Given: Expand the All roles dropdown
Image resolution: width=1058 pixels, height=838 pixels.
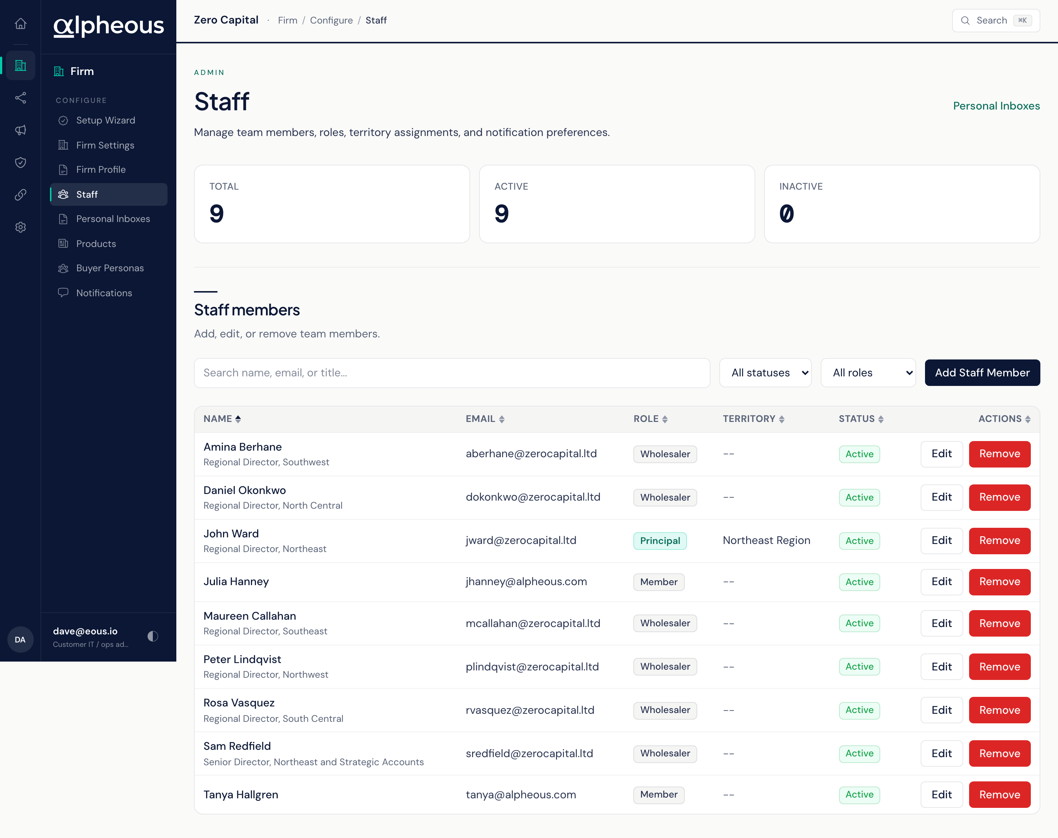Looking at the screenshot, I should pos(868,373).
